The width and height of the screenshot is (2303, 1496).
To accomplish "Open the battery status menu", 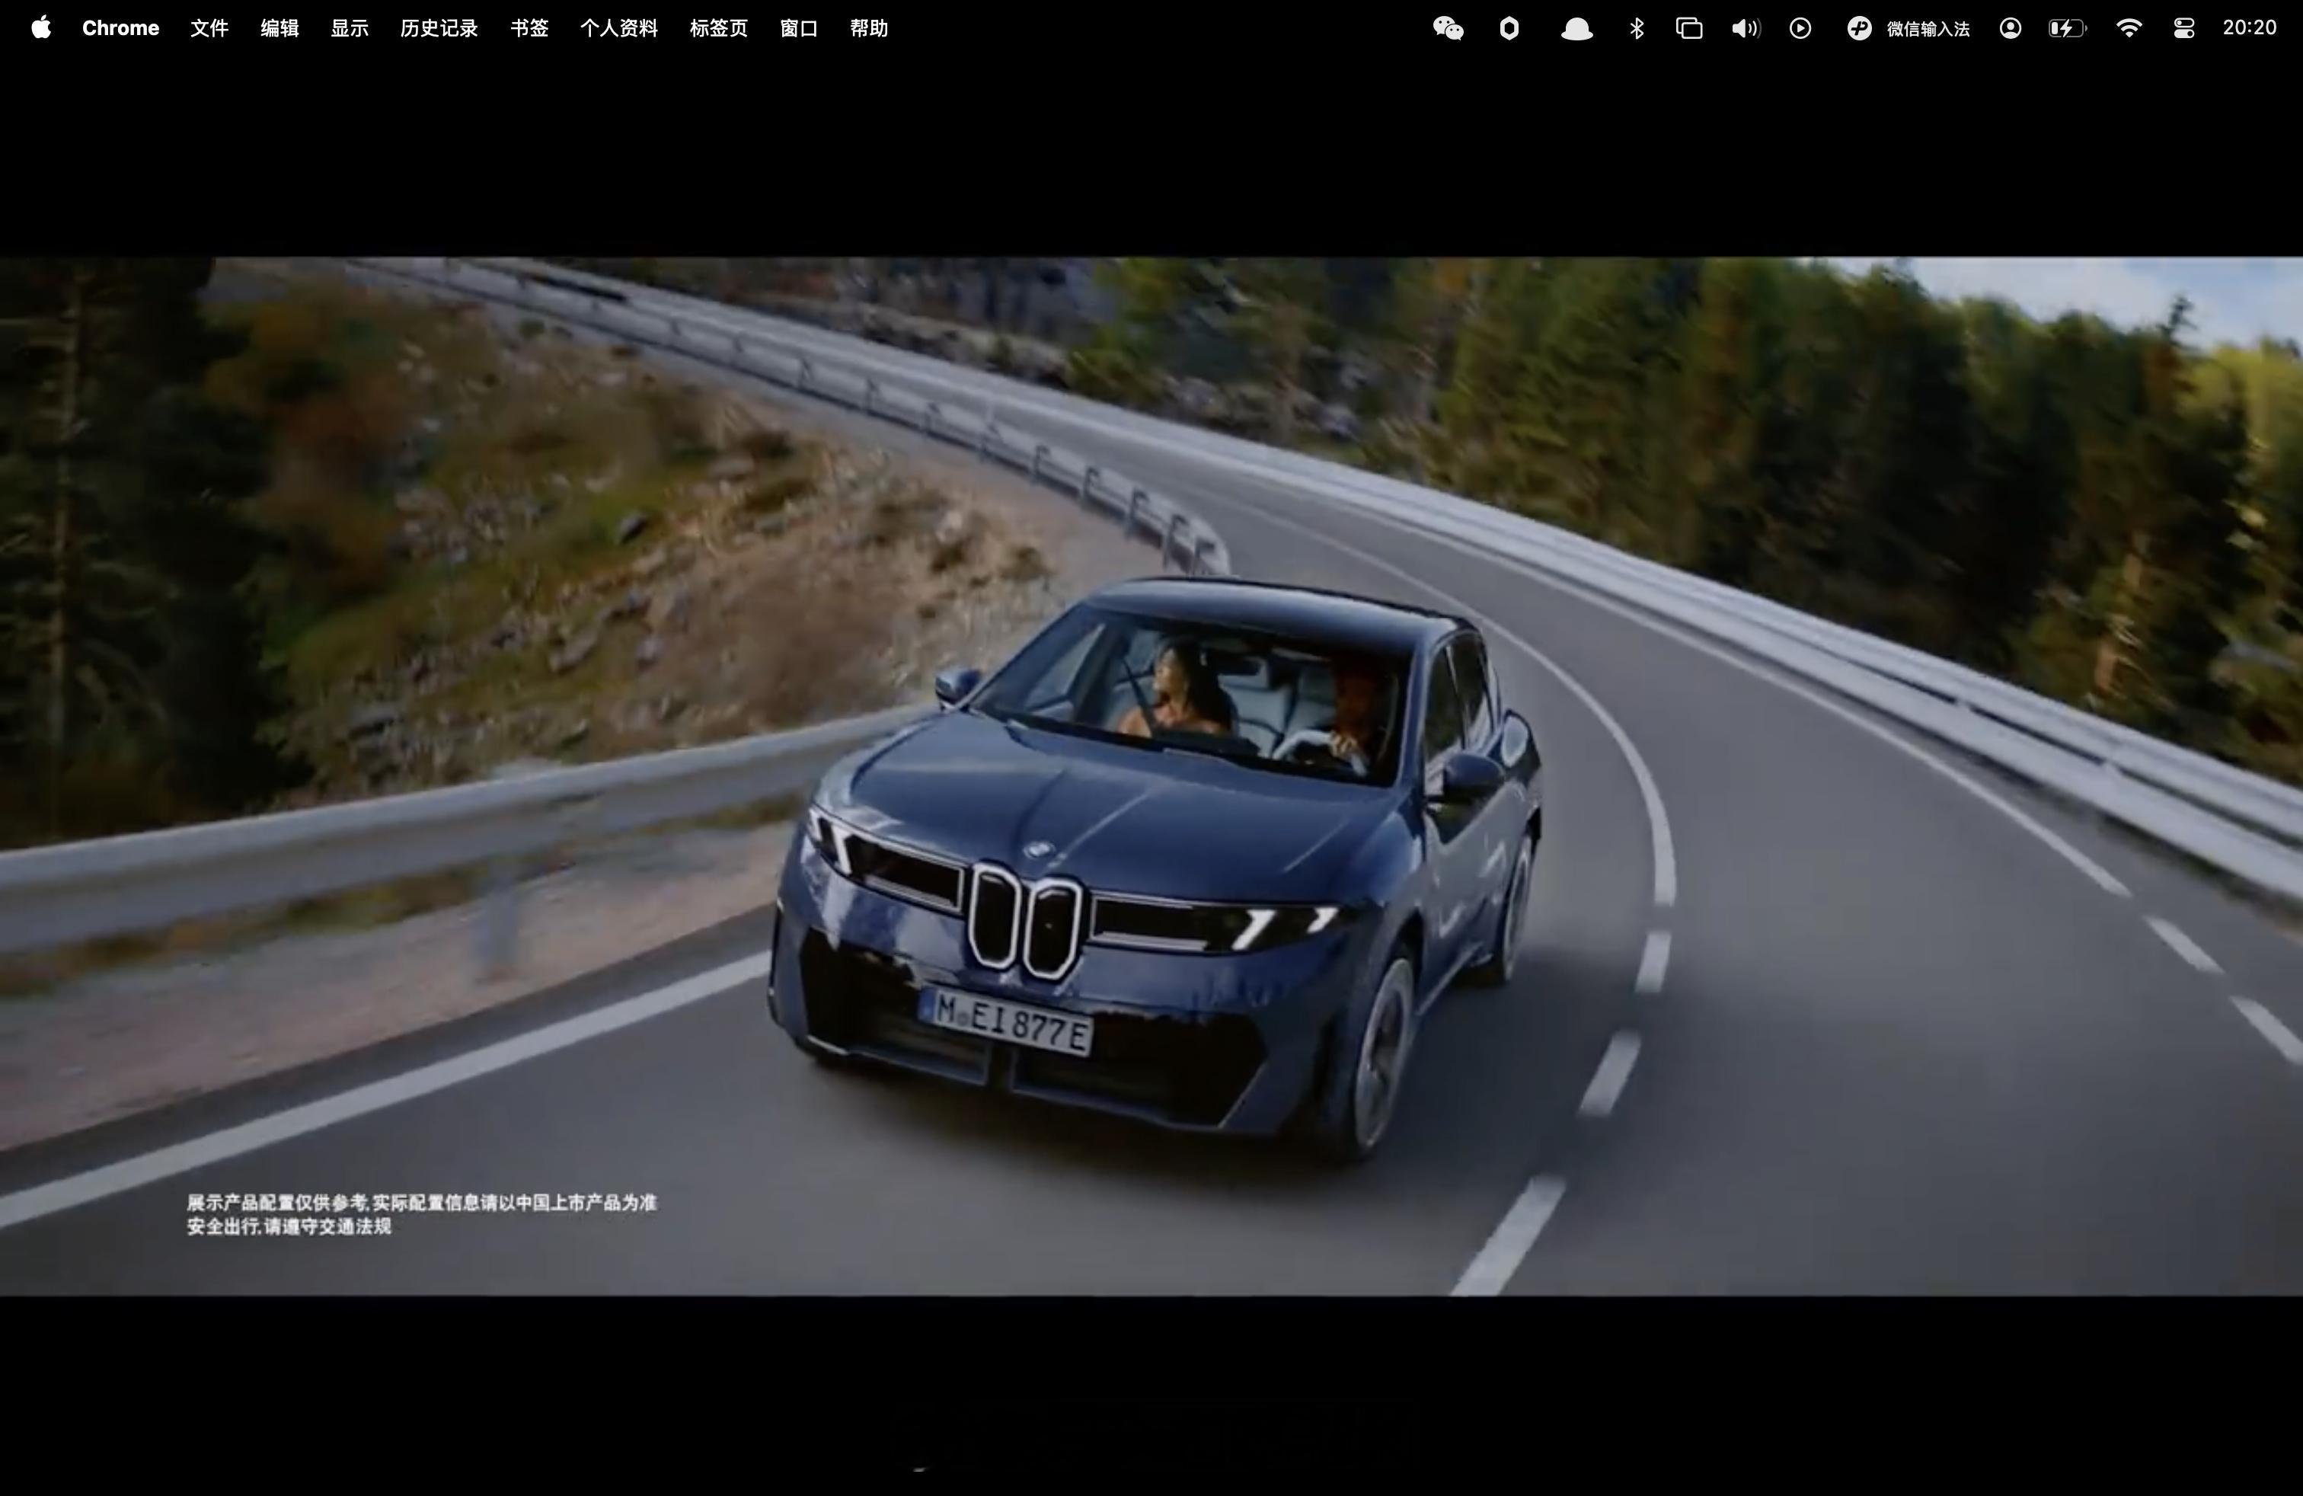I will (2068, 28).
